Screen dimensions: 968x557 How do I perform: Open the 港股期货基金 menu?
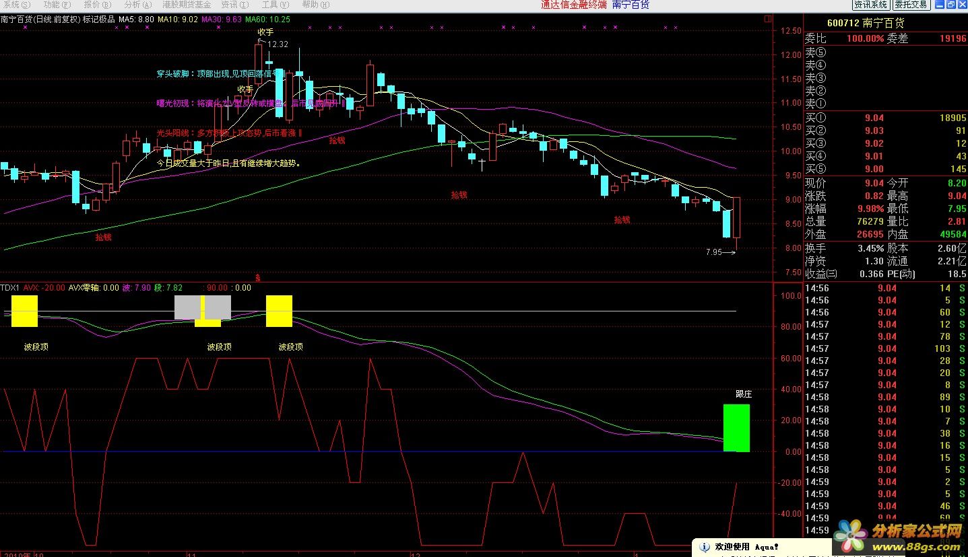point(187,5)
